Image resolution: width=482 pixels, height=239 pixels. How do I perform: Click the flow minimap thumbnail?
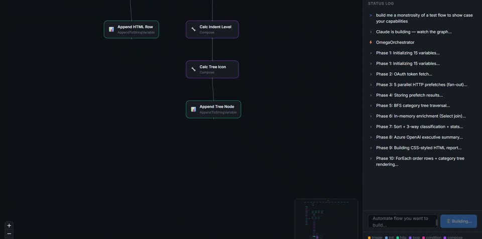326,219
